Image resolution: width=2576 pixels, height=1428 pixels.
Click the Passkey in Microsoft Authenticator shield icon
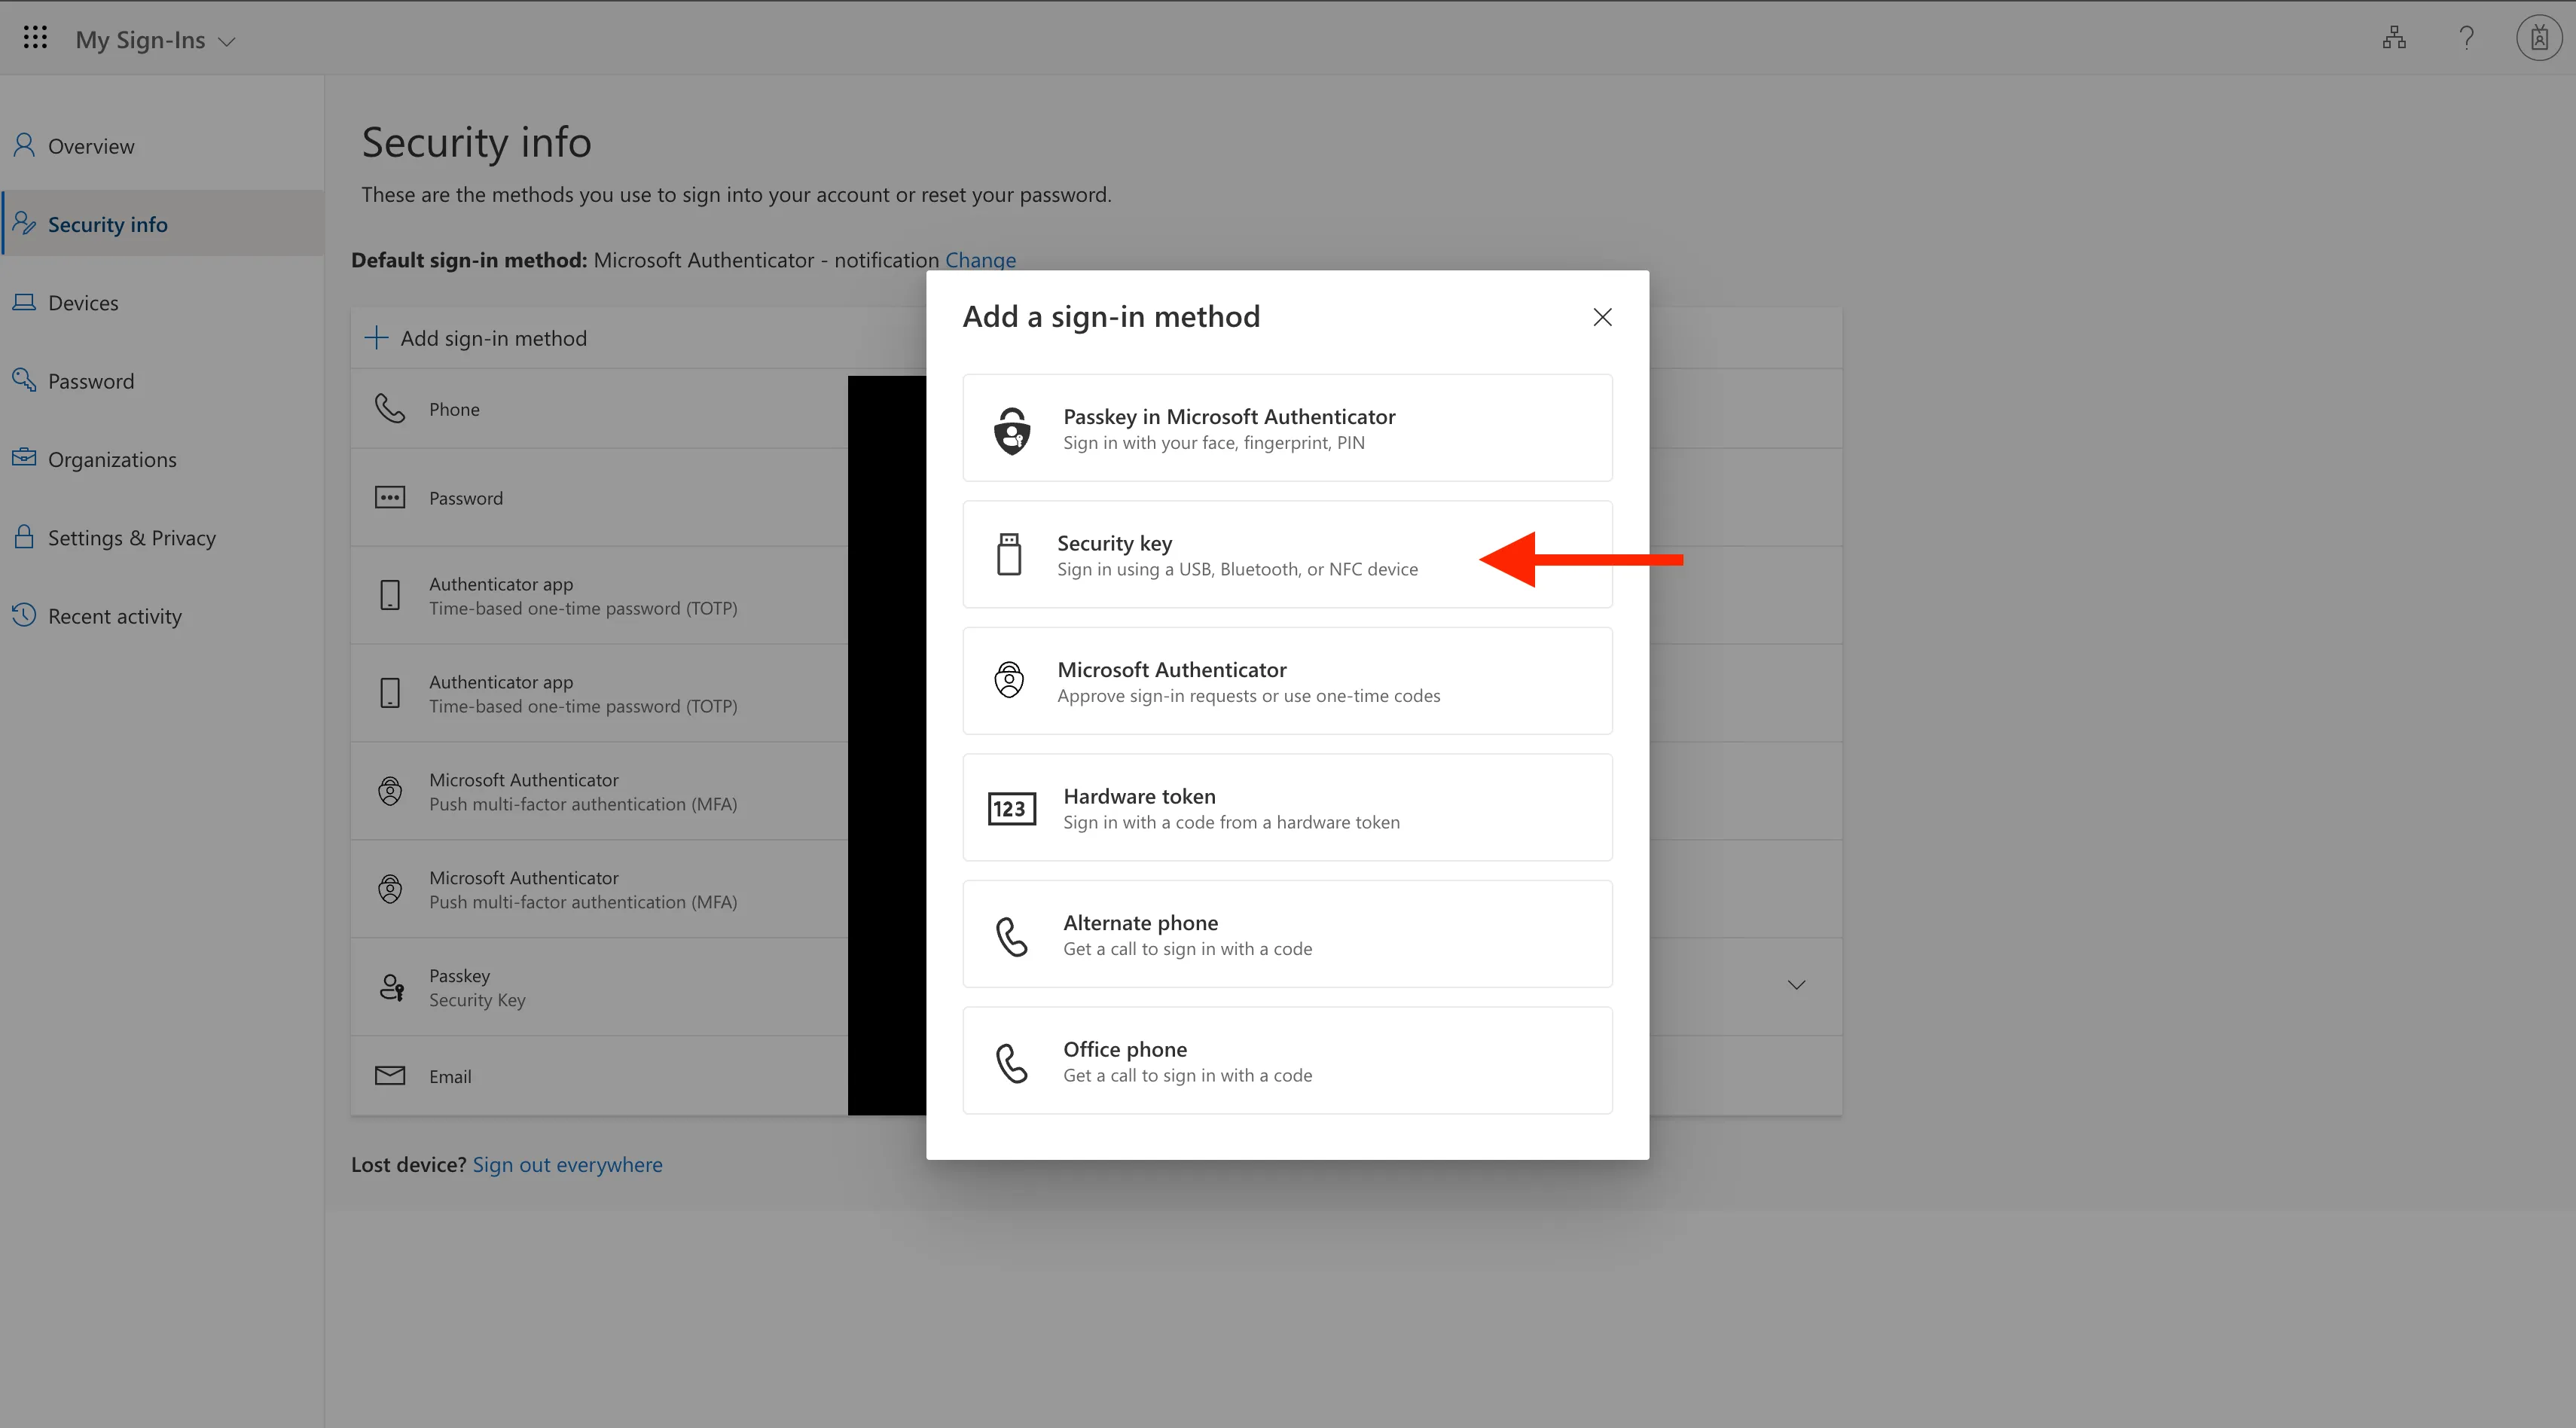1012,430
